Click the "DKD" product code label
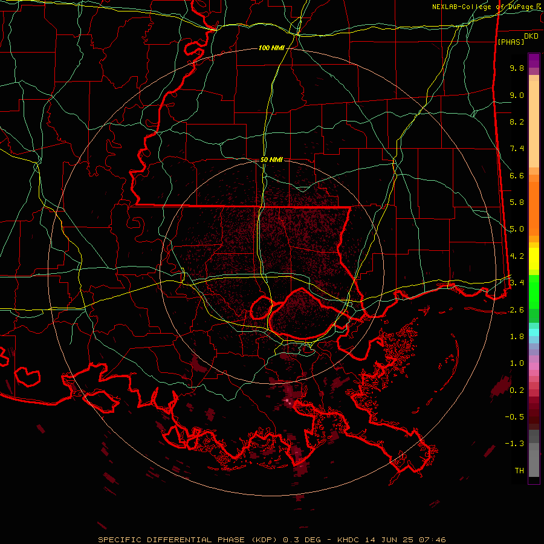The height and width of the screenshot is (544, 544). point(531,36)
